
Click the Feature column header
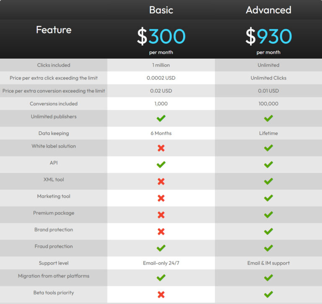(x=54, y=30)
